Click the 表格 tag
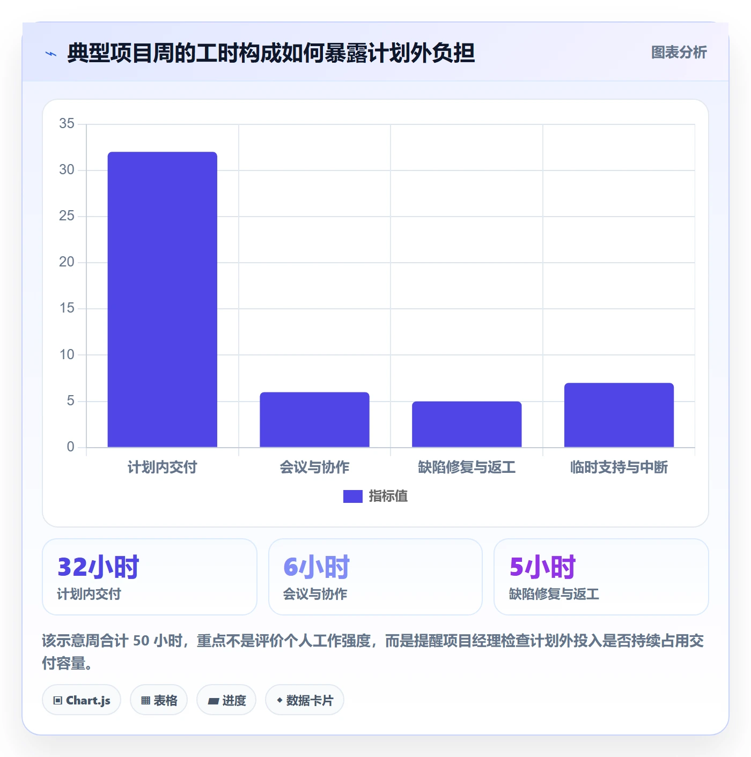 click(x=159, y=700)
